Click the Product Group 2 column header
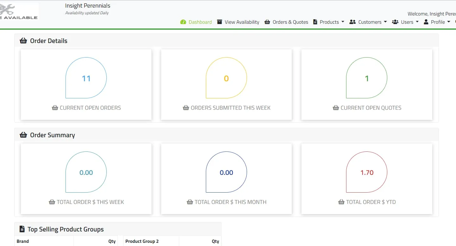The height and width of the screenshot is (246, 456). coord(142,241)
